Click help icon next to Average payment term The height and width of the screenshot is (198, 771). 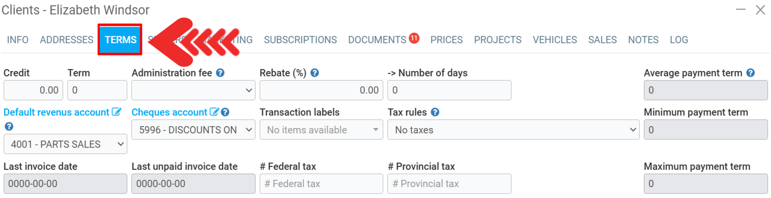(x=751, y=73)
